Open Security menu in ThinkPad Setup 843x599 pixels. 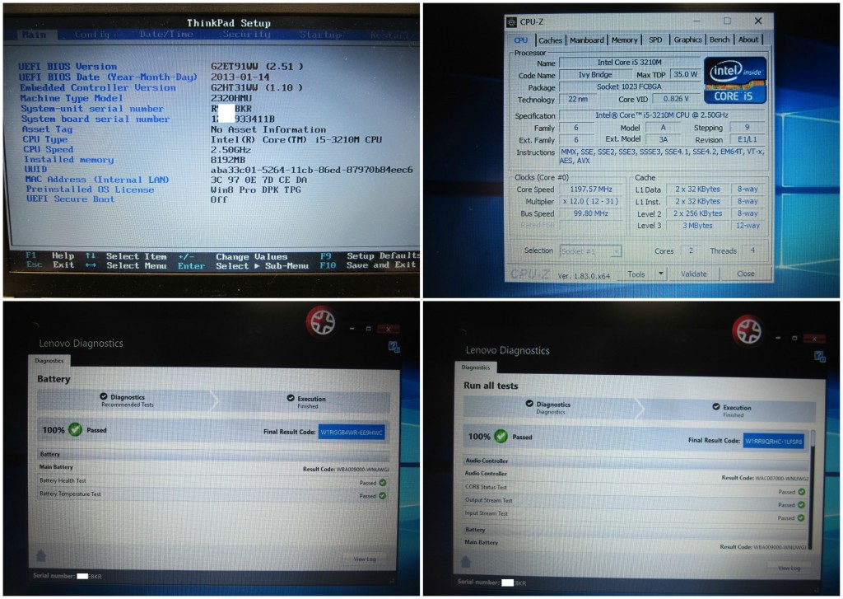[247, 34]
